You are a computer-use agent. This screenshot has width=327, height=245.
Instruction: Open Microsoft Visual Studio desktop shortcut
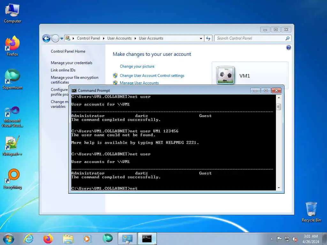[12, 117]
